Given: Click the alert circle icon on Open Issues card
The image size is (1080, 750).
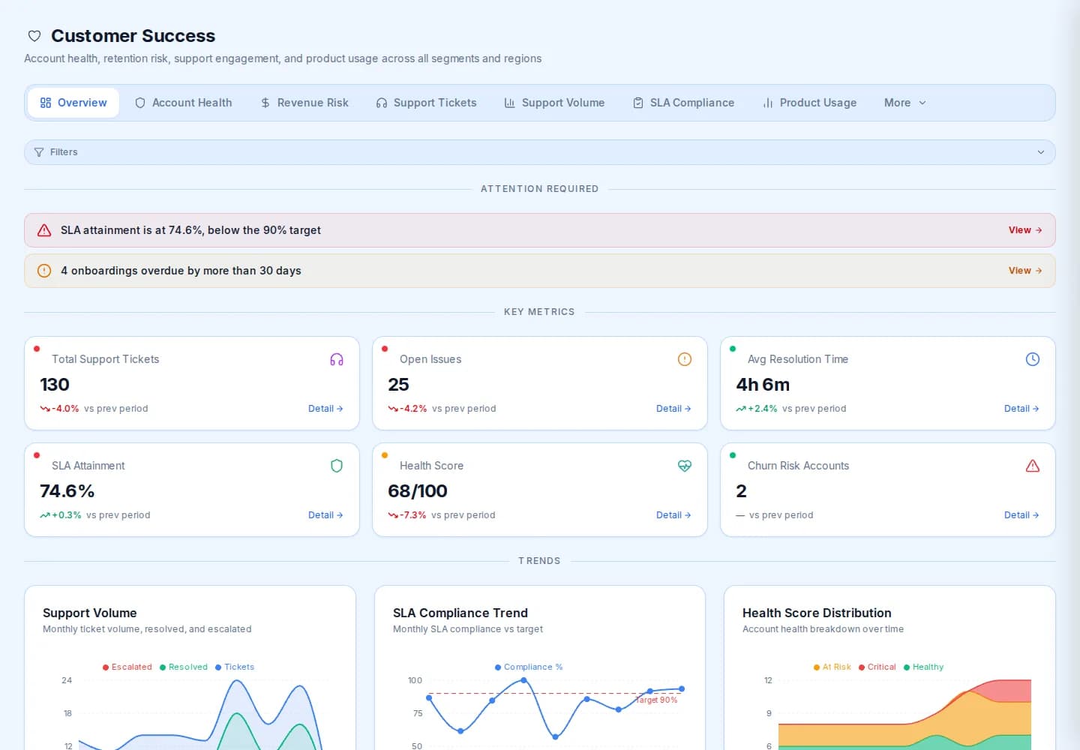Looking at the screenshot, I should [x=685, y=359].
